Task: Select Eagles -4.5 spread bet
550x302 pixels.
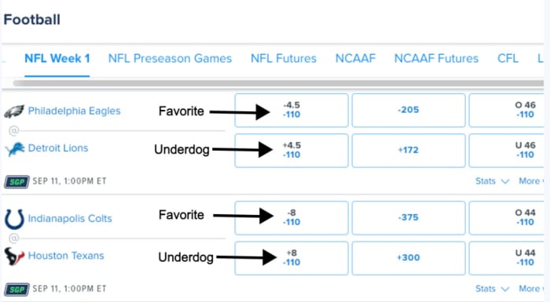Action: tap(291, 110)
